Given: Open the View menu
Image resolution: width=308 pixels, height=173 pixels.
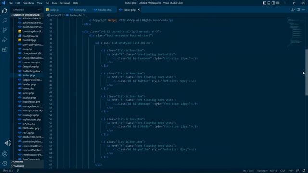Looking at the screenshot, I should (39, 3).
